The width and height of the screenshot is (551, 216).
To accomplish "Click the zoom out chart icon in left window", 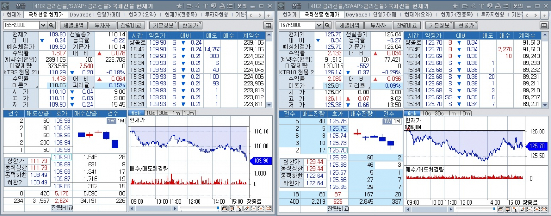I will (x=255, y=209).
